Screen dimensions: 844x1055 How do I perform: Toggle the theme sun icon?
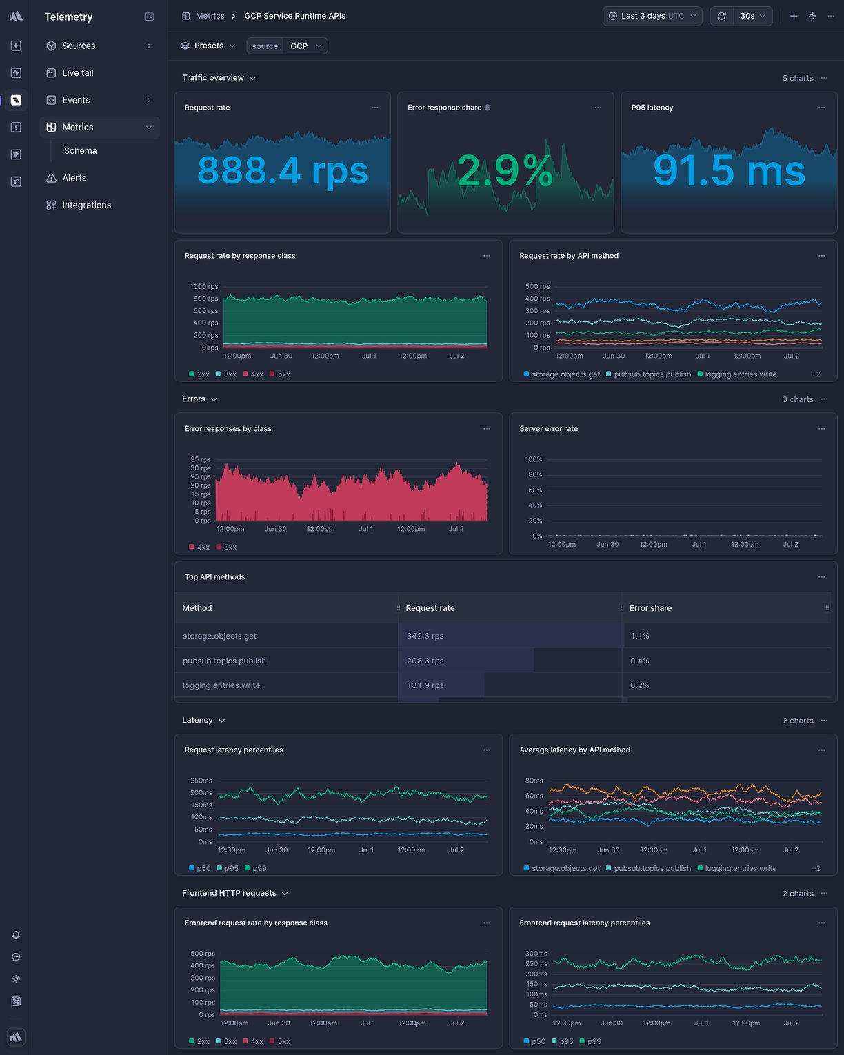pos(16,979)
